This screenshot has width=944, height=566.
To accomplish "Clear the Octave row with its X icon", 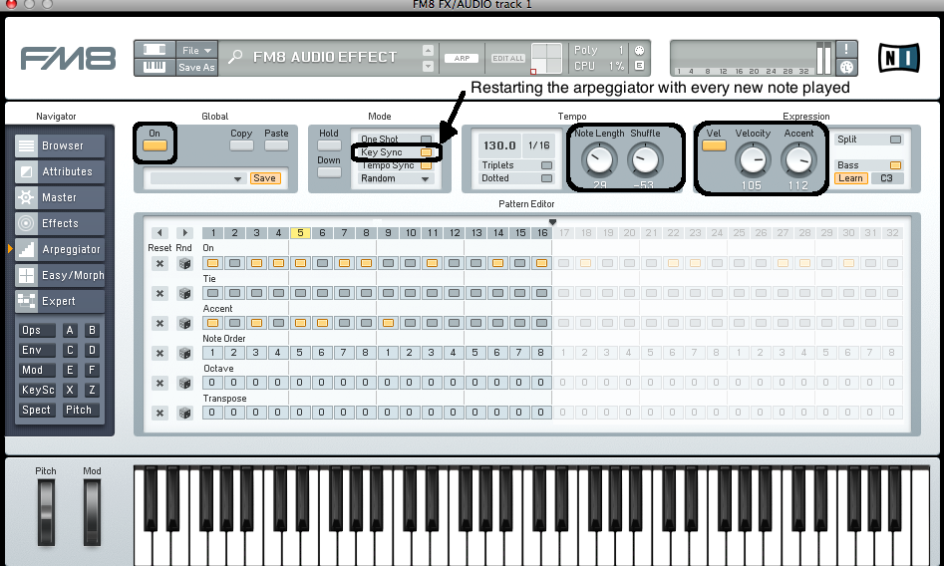I will pyautogui.click(x=159, y=383).
